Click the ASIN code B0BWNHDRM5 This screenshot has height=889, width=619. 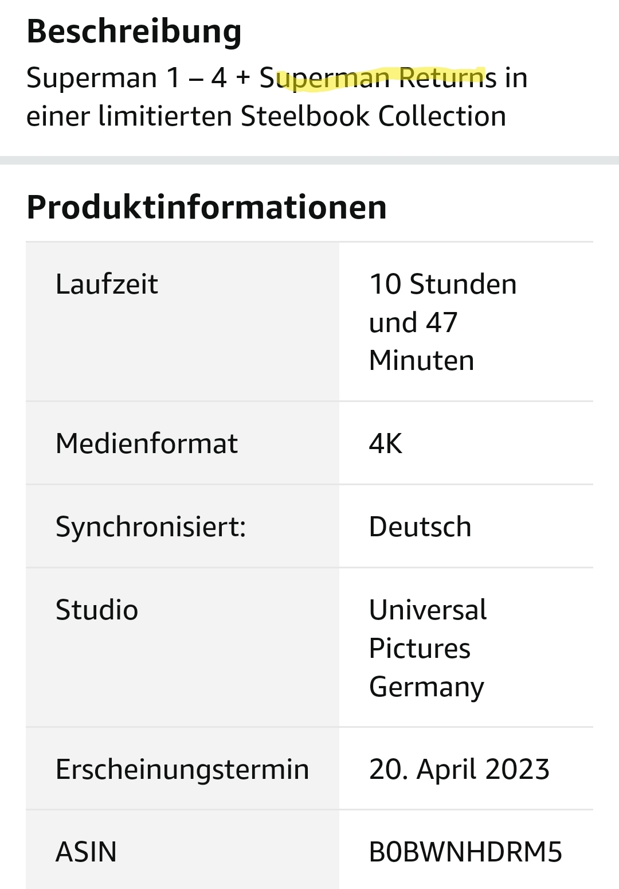tap(465, 852)
